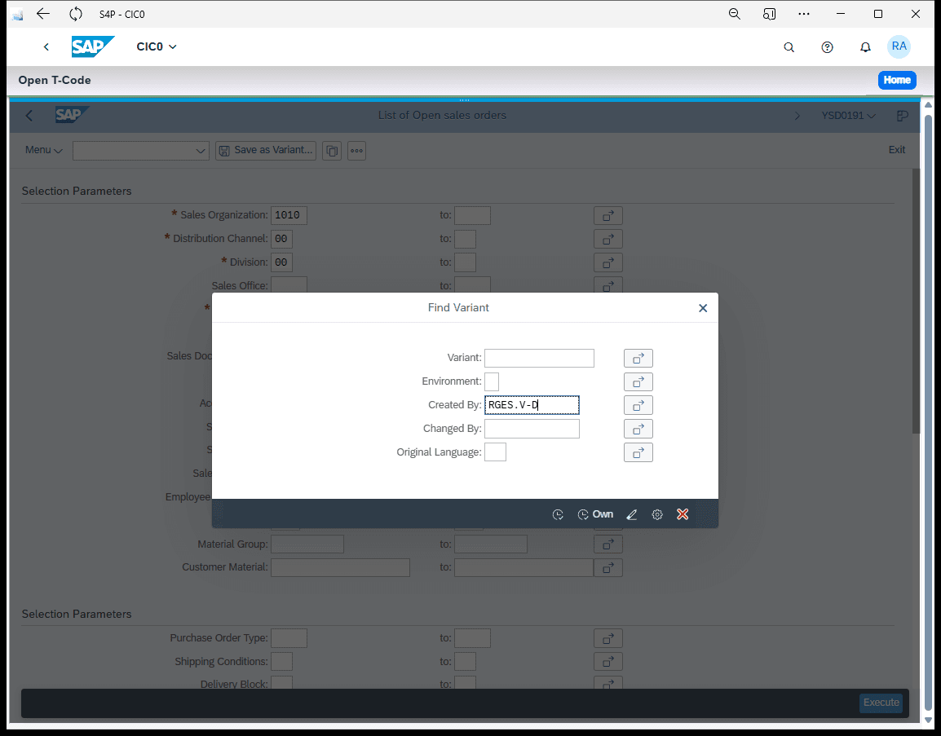941x736 pixels.
Task: Open multiple selection for Environment
Action: click(638, 381)
